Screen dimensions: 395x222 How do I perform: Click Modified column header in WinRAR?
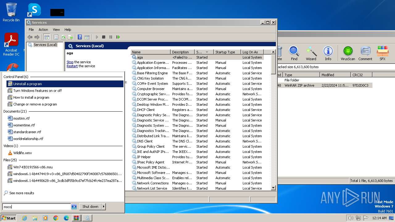tap(335, 75)
